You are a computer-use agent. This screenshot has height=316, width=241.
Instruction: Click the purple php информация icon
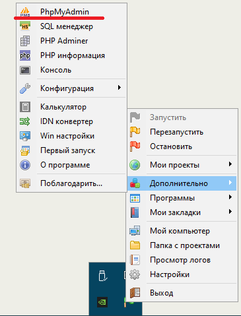click(x=25, y=55)
